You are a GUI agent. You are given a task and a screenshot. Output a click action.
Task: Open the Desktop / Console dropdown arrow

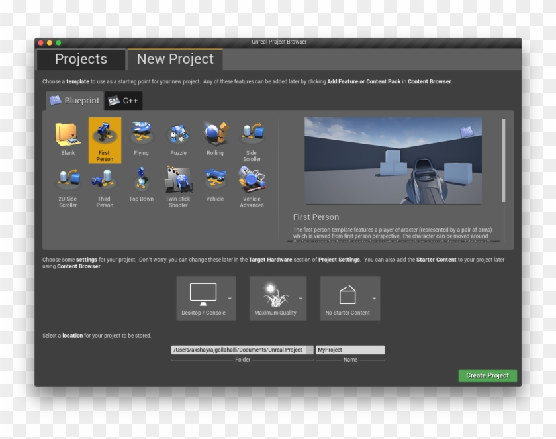click(230, 299)
